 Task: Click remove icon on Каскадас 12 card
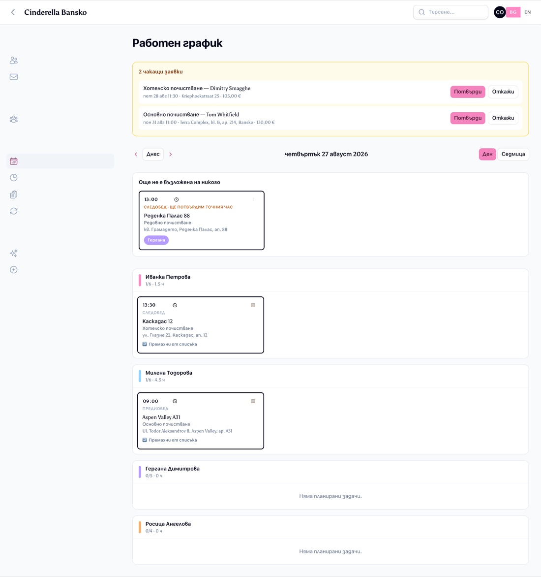145,344
